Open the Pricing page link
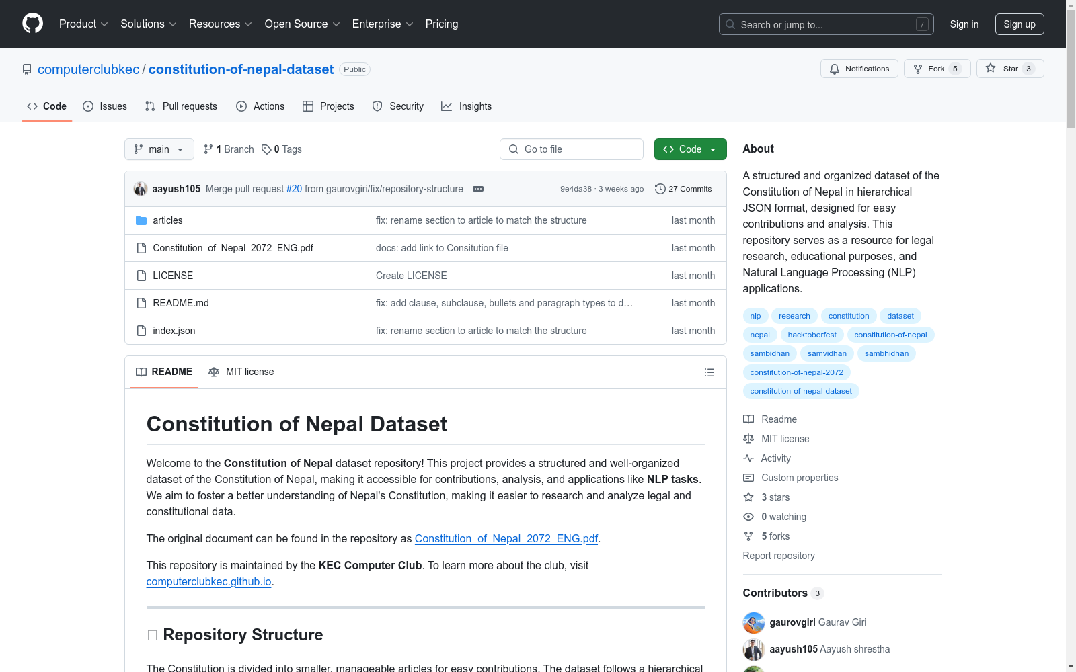 [442, 24]
